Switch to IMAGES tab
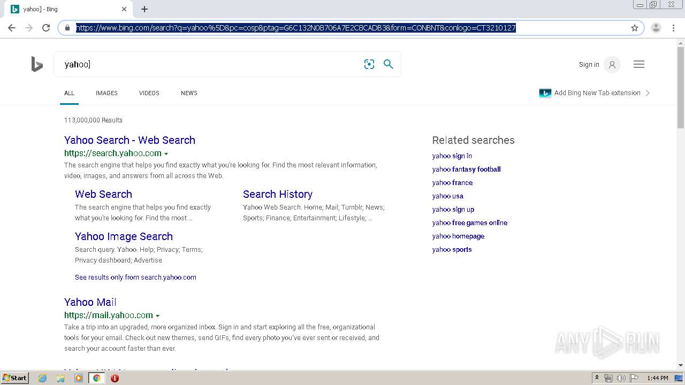This screenshot has width=685, height=385. pyautogui.click(x=106, y=93)
